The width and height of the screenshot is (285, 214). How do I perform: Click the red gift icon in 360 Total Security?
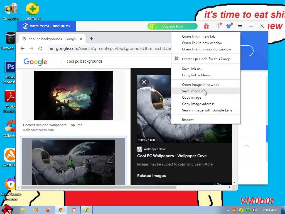[x=206, y=26]
